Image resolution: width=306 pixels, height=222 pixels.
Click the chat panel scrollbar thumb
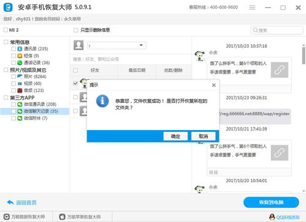304,56
